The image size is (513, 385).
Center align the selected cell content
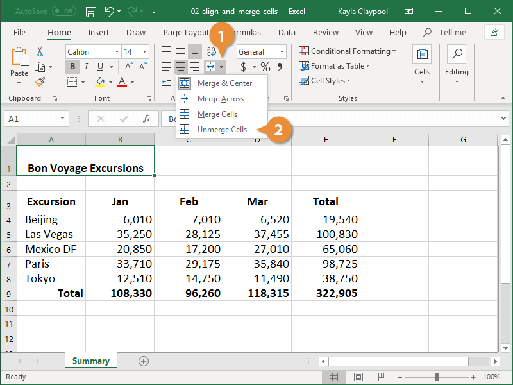pyautogui.click(x=180, y=66)
